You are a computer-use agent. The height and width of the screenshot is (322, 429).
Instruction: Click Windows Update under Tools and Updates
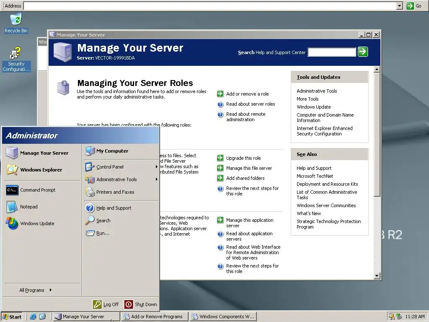[313, 107]
